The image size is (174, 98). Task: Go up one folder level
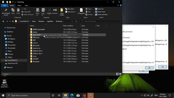[13, 21]
